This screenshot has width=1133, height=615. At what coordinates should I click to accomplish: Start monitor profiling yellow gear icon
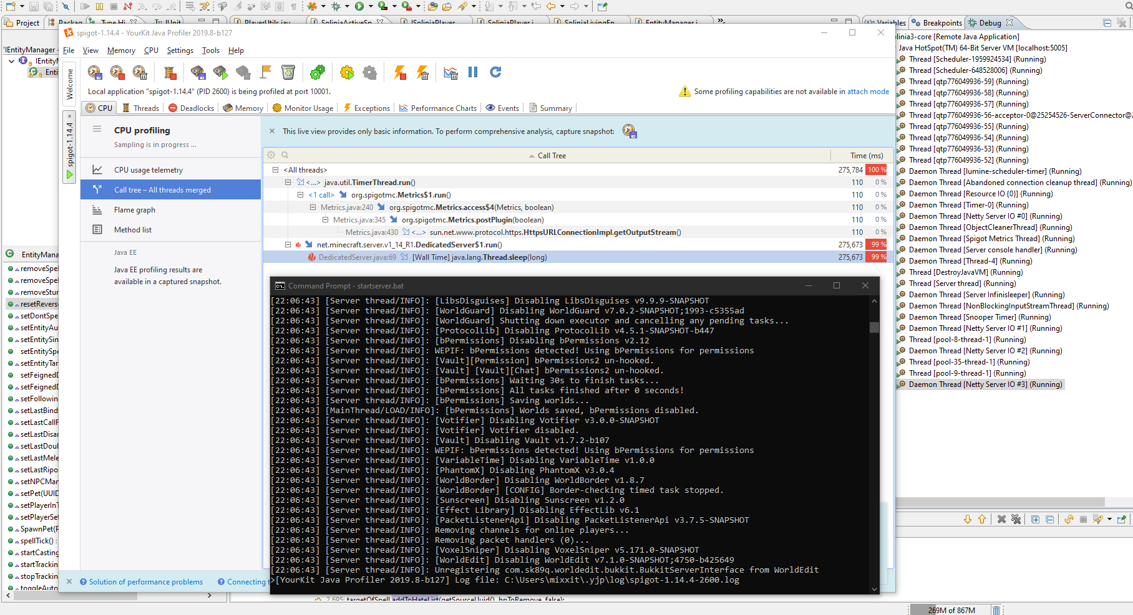(347, 72)
